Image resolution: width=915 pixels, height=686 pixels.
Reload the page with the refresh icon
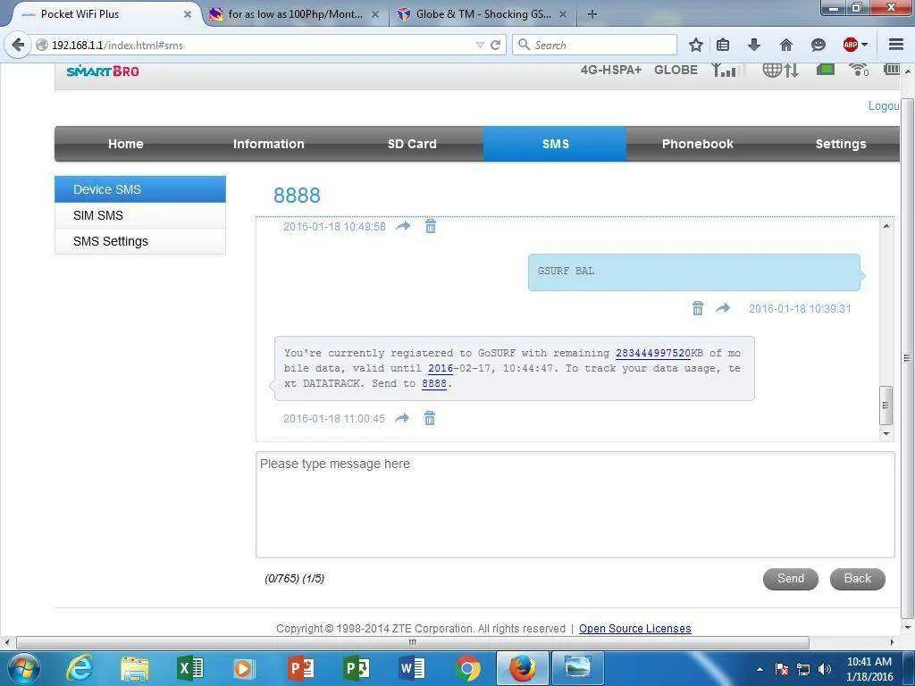point(495,45)
